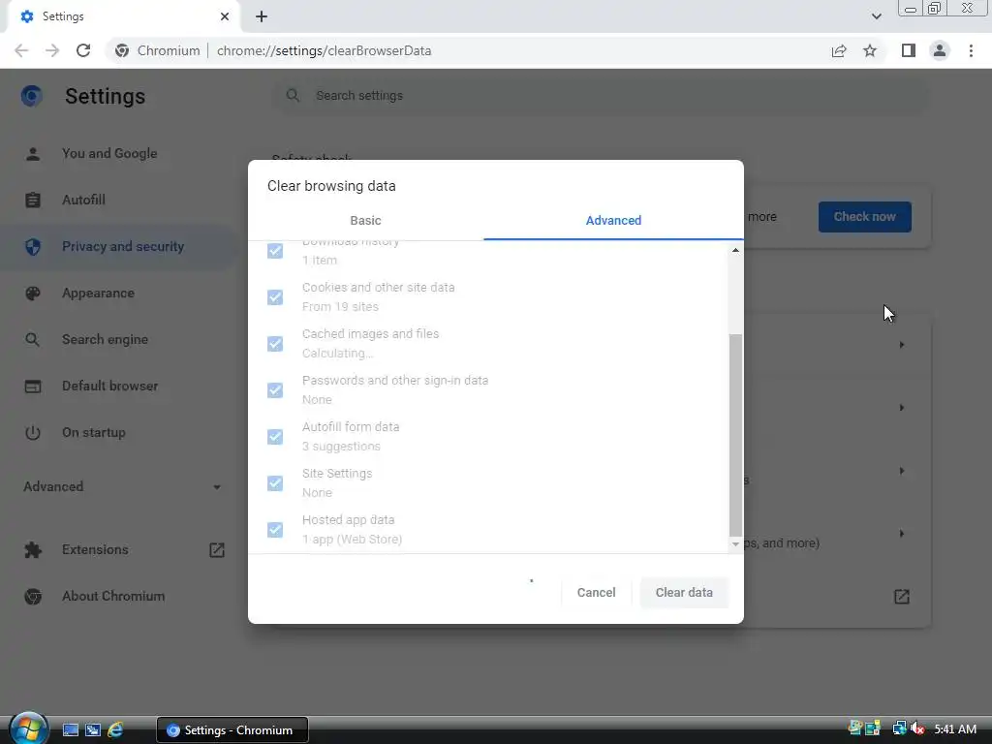Click the 'From 19 sites' text

coord(340,307)
